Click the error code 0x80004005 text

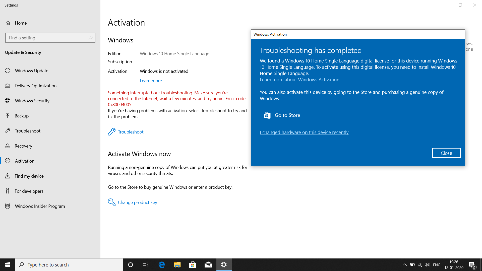coord(119,105)
